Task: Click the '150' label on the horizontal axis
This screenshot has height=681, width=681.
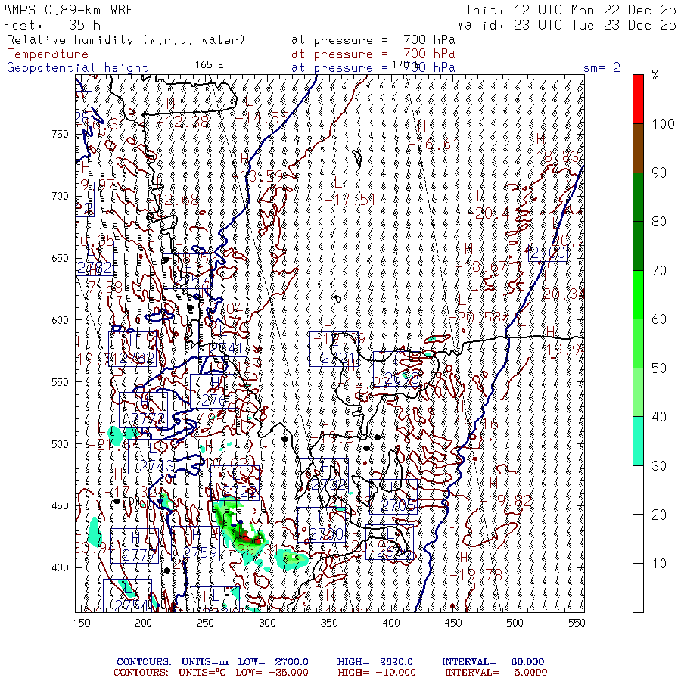Action: click(82, 623)
